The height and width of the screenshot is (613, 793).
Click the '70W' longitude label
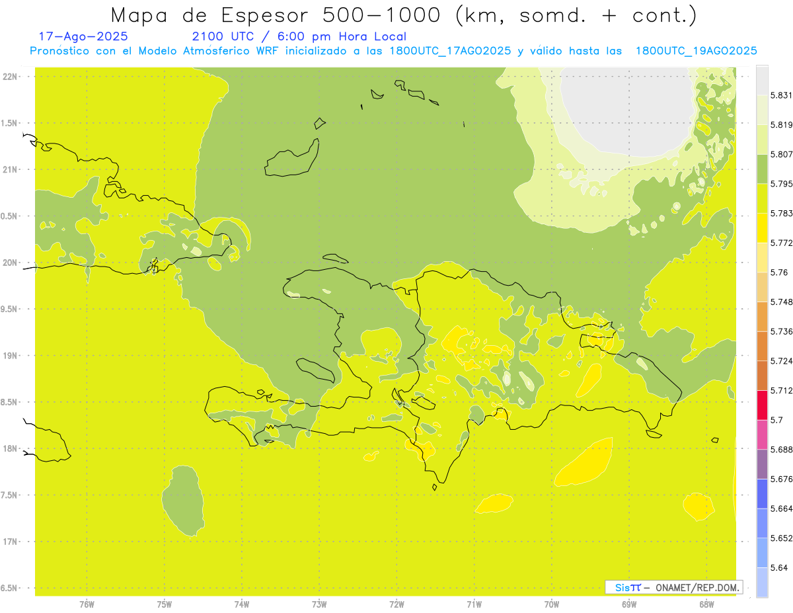(x=552, y=604)
